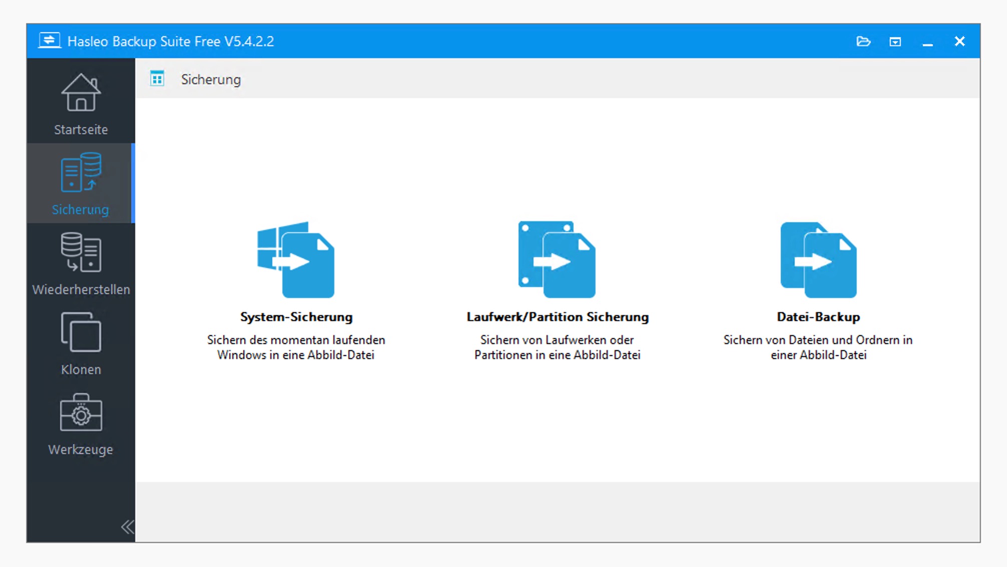Open the Werkzeuge toolbox icon
Image resolution: width=1007 pixels, height=567 pixels.
coord(81,412)
